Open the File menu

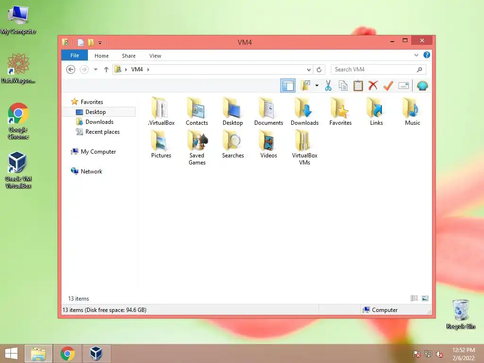pos(75,56)
